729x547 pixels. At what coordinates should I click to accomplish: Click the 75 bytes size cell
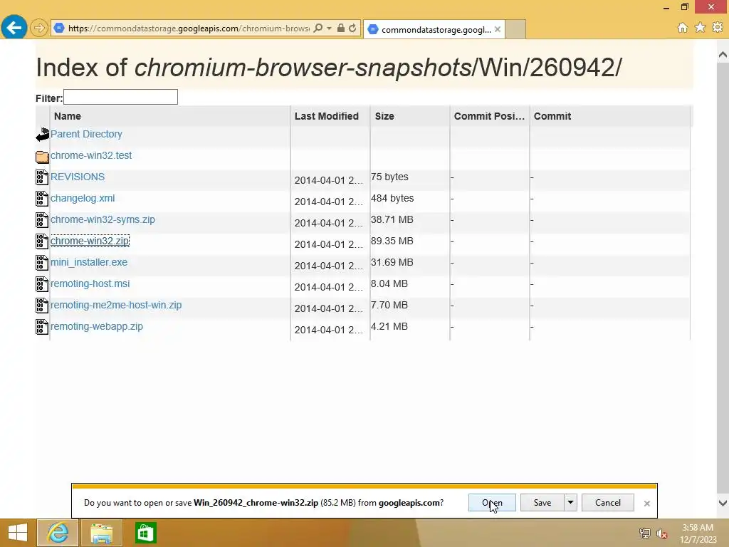[389, 177]
